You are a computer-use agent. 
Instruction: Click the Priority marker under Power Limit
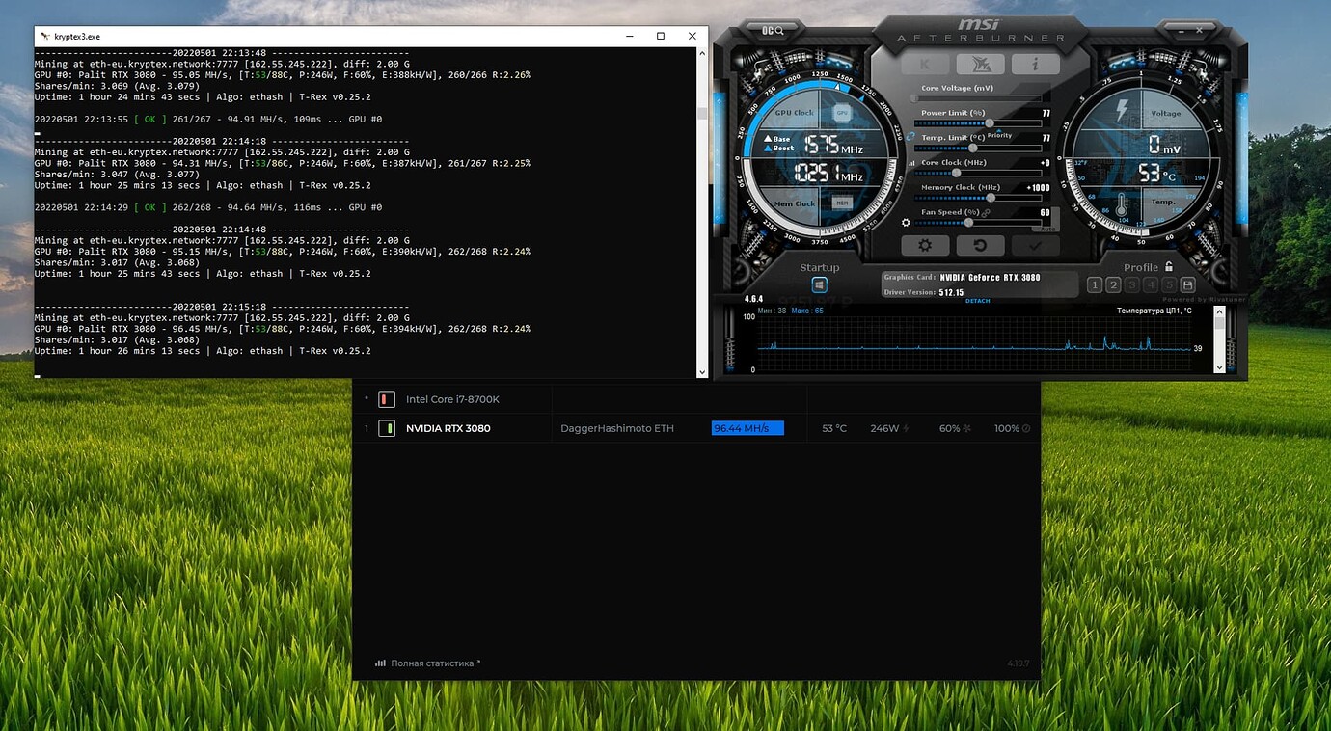[x=999, y=136]
